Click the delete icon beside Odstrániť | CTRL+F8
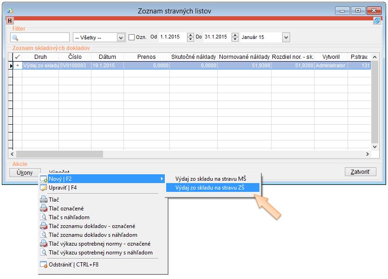 coord(44,265)
